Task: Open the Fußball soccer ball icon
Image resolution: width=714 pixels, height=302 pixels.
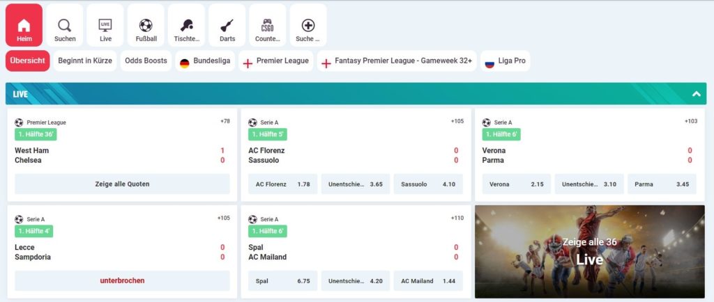Action: [146, 25]
